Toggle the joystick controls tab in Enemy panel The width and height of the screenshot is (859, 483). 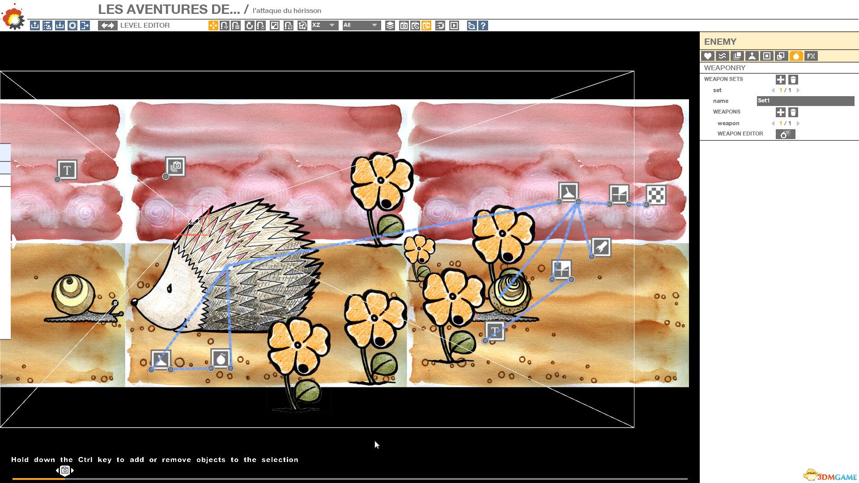coord(752,56)
